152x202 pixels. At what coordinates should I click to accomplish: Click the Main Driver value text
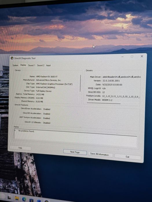click(122, 77)
